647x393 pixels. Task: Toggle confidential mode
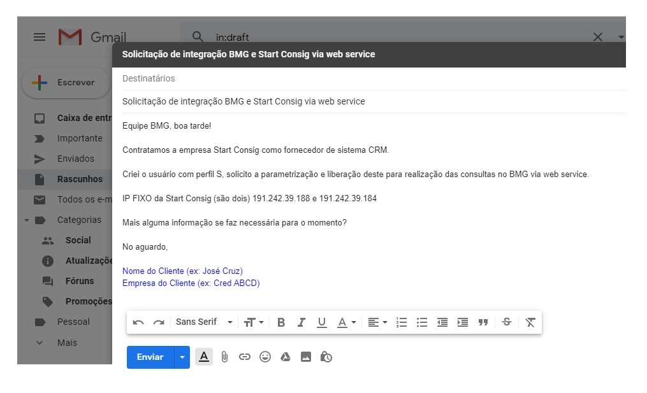point(326,357)
